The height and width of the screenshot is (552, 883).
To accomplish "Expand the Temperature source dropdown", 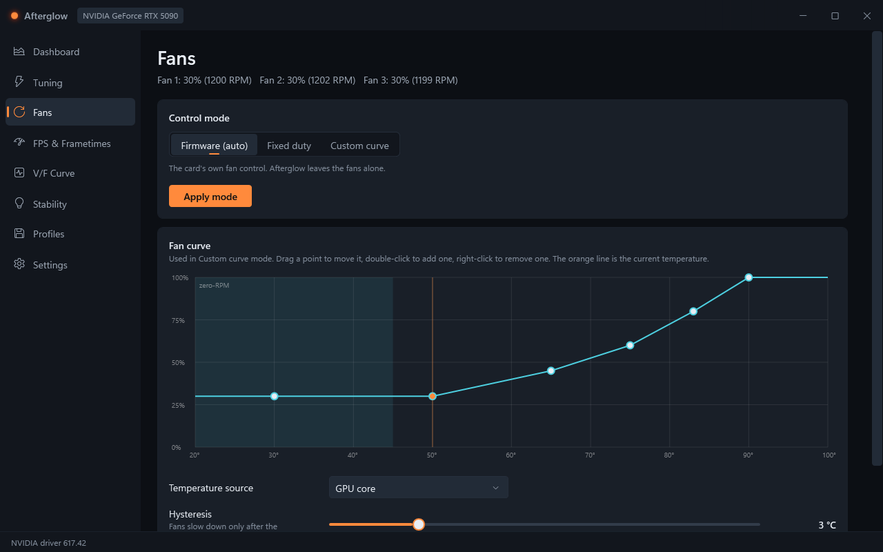I will [x=418, y=488].
